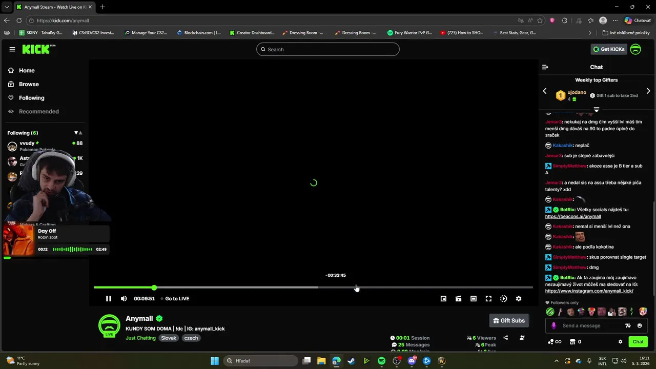Open the Just Chatting category link
Image resolution: width=656 pixels, height=369 pixels.
(140, 338)
